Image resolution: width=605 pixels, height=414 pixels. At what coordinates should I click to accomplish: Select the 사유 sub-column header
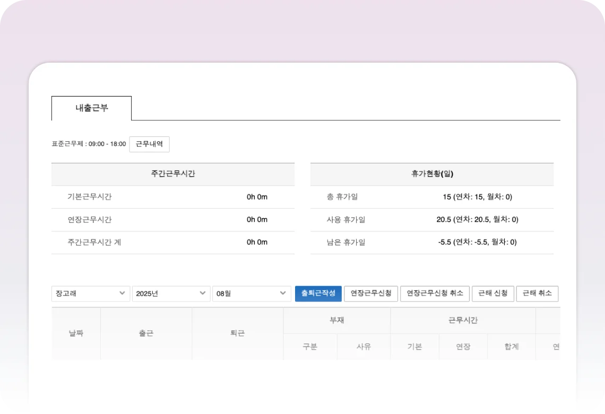pos(364,347)
